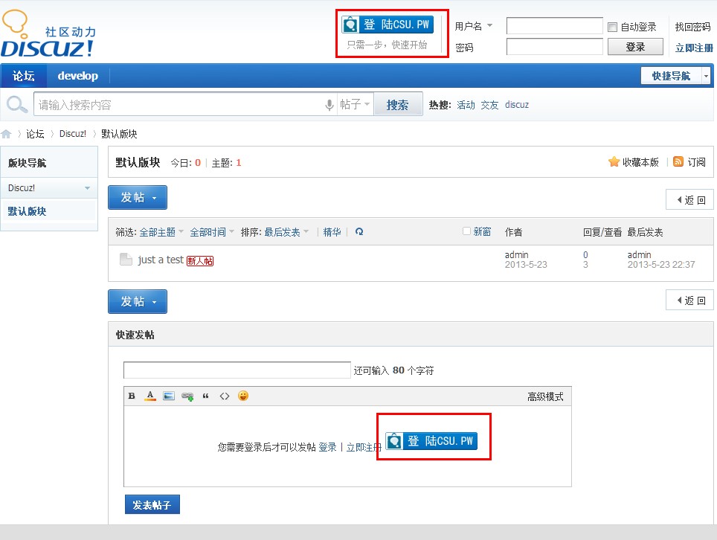The height and width of the screenshot is (540, 717).
Task: Click the 发表帖子 button
Action: [x=152, y=504]
